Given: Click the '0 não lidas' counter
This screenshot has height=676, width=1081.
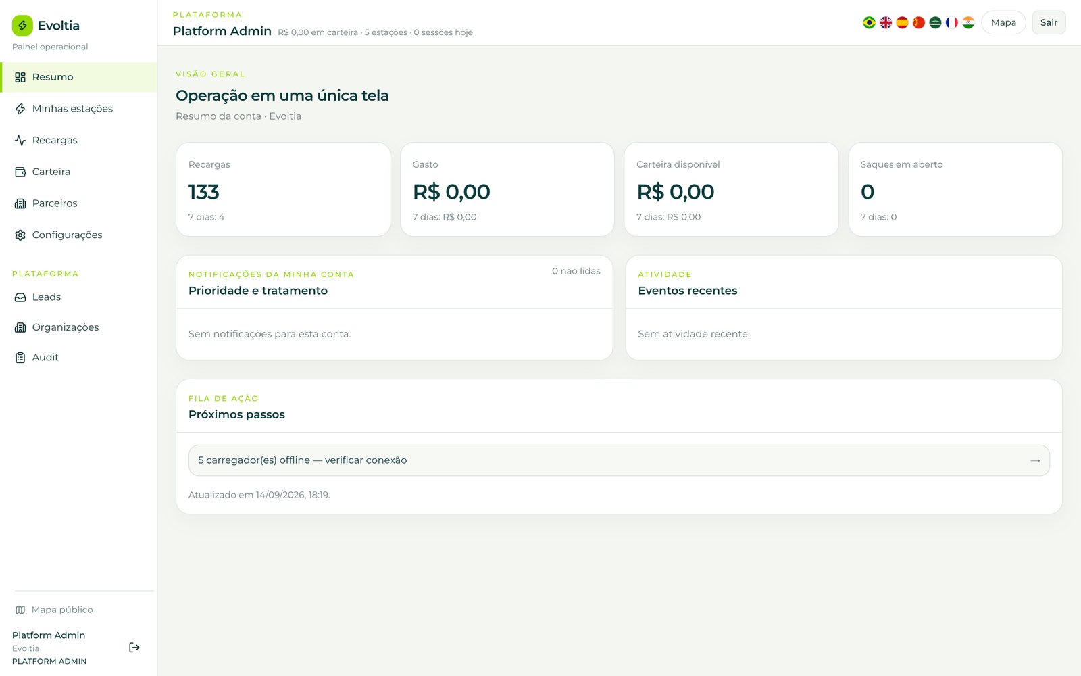Looking at the screenshot, I should (576, 271).
